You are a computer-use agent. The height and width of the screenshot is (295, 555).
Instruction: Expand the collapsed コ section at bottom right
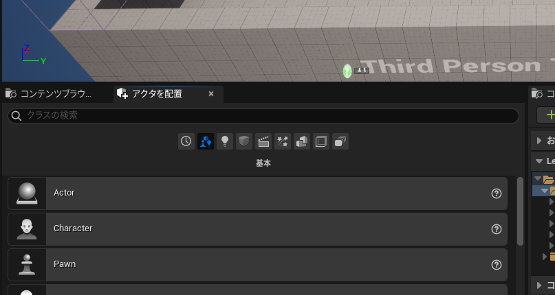coord(539,285)
